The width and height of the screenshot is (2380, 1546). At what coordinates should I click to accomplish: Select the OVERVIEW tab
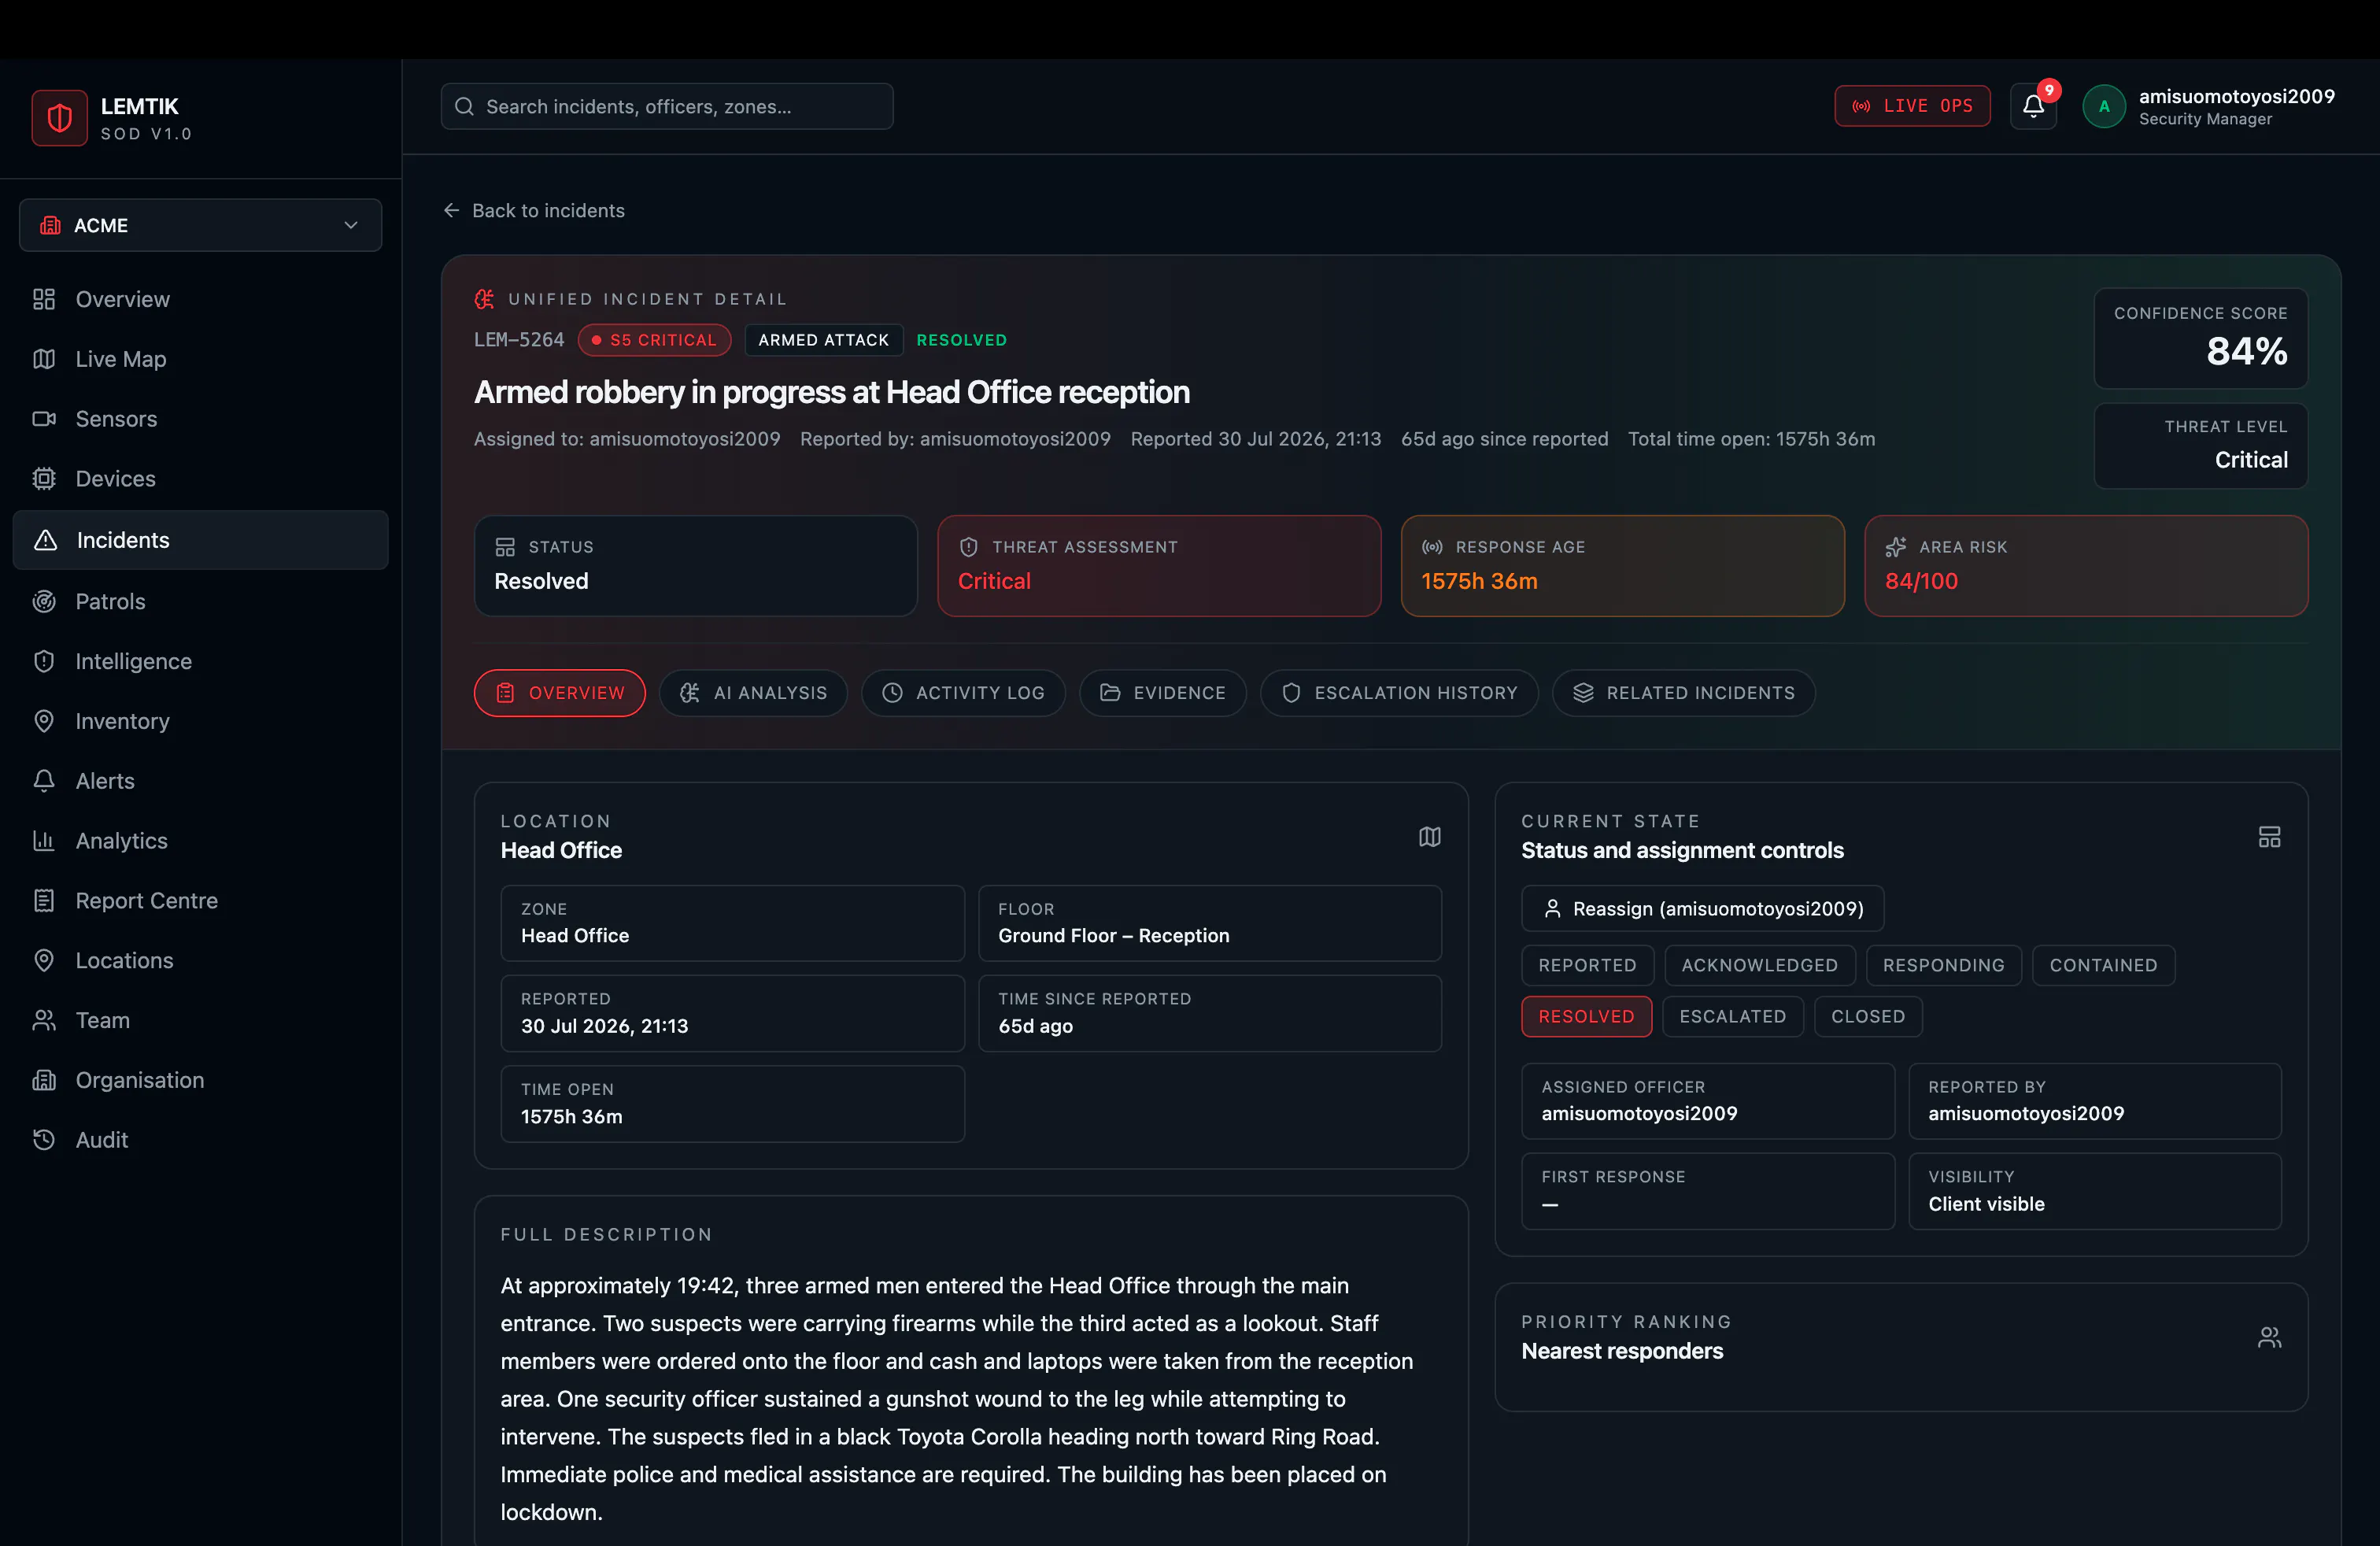click(x=559, y=693)
